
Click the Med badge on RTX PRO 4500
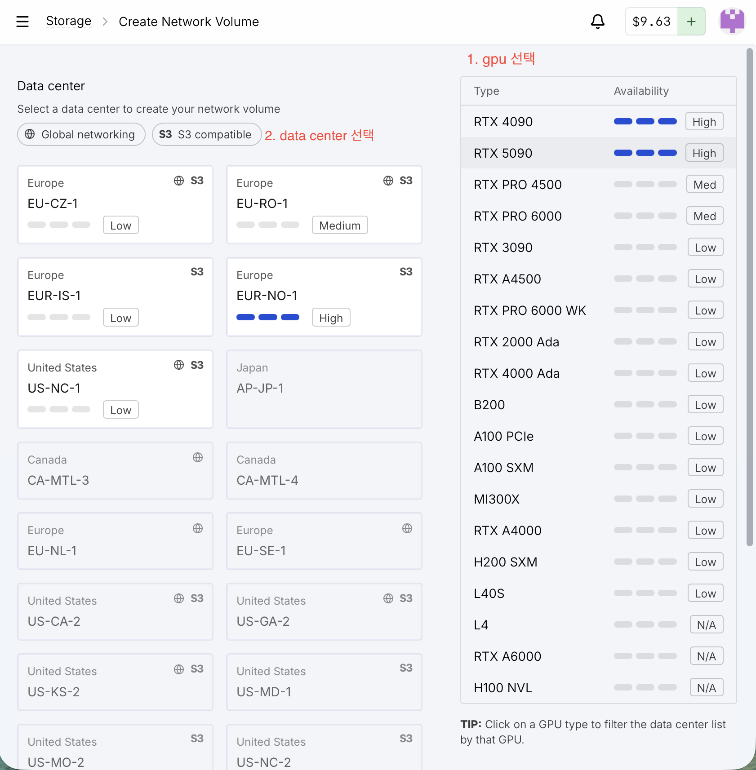coord(705,184)
